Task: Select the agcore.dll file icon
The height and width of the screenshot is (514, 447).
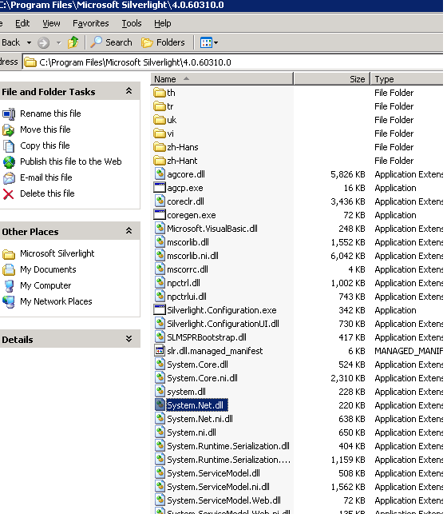Action: click(160, 173)
